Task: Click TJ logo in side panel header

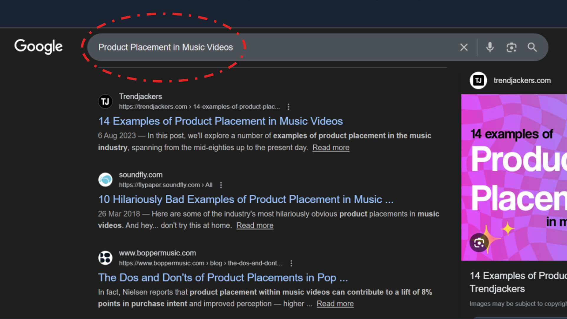Action: (478, 80)
